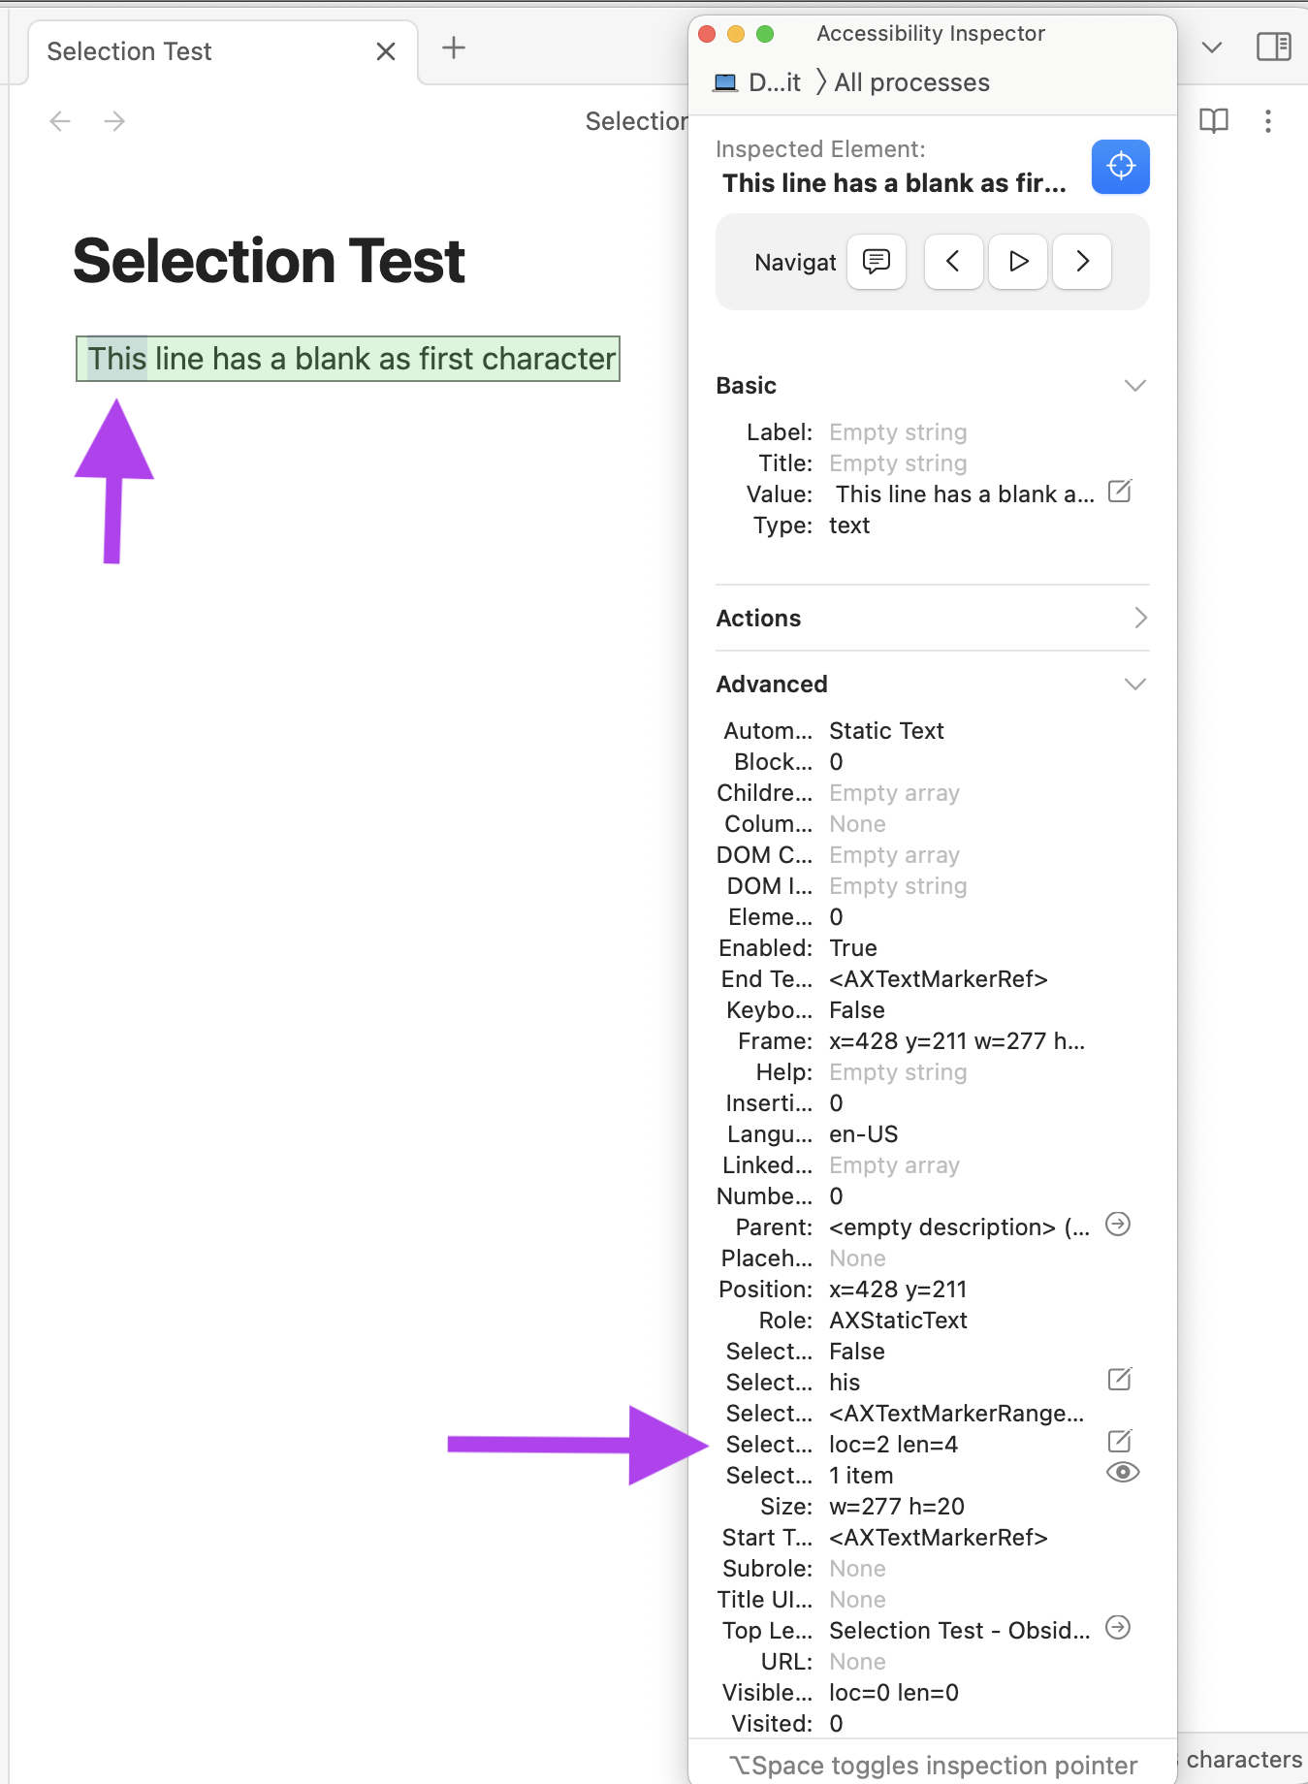Open the more options menu

click(1269, 120)
